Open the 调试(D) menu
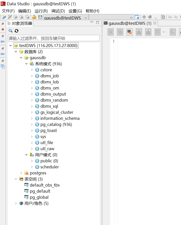Image resolution: width=181 pixels, height=225 pixels. tap(58, 11)
